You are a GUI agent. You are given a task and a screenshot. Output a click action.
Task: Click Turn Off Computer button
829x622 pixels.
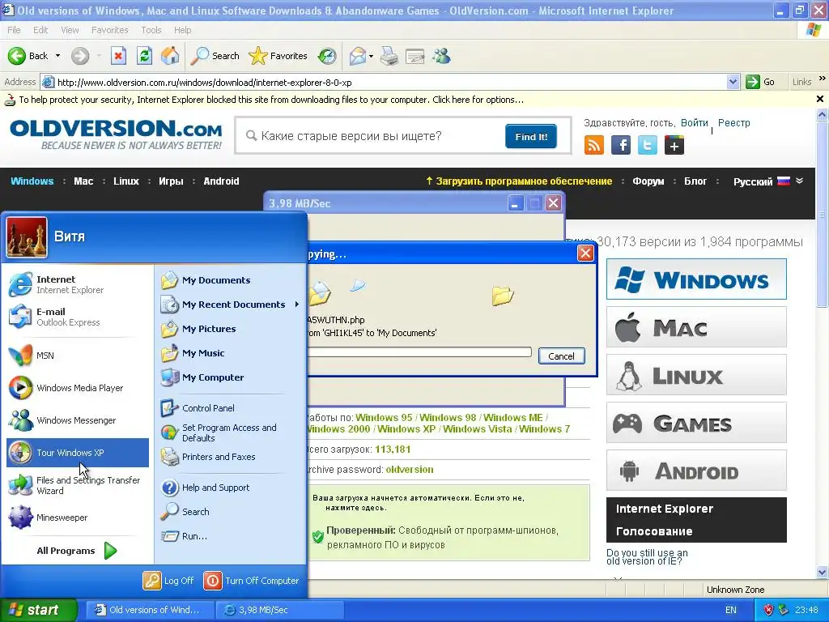tap(252, 581)
